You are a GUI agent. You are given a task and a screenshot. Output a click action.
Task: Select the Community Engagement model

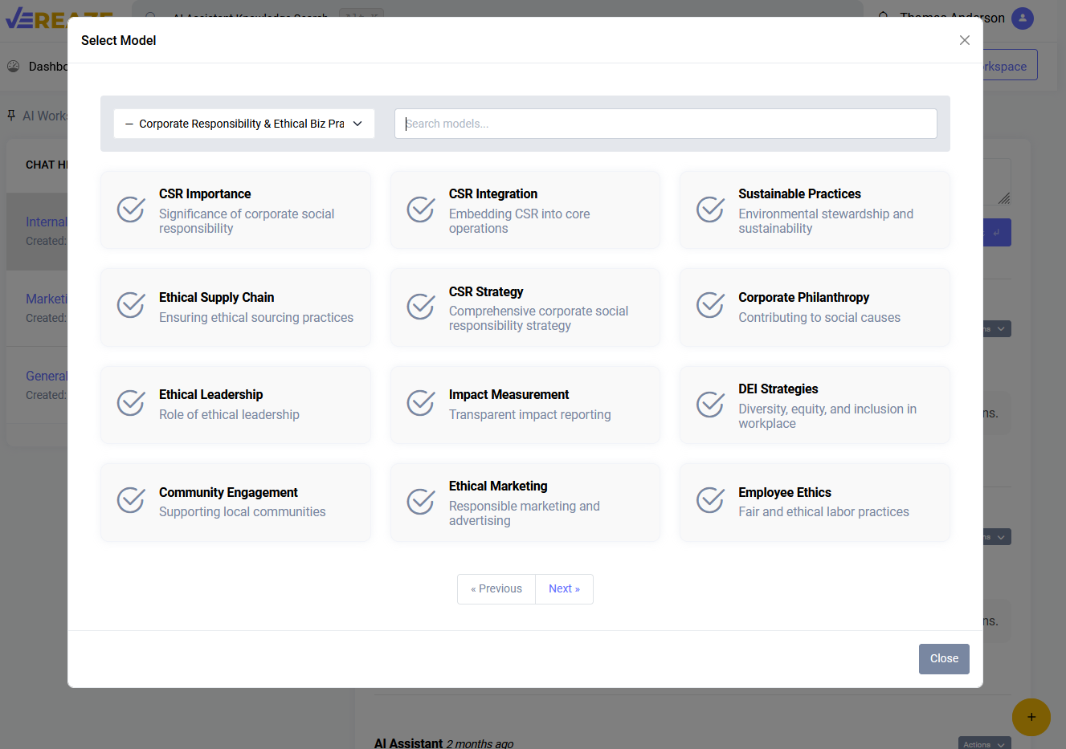point(235,502)
